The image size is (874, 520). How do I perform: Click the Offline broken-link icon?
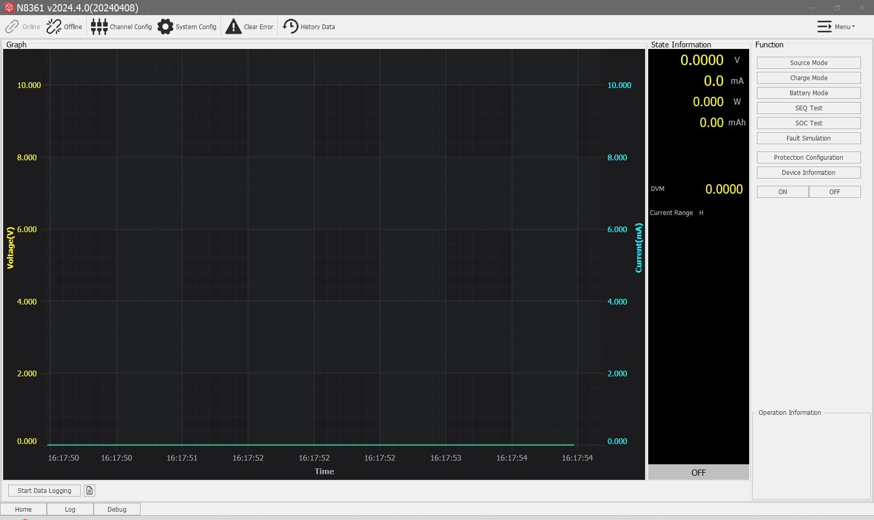pos(54,27)
